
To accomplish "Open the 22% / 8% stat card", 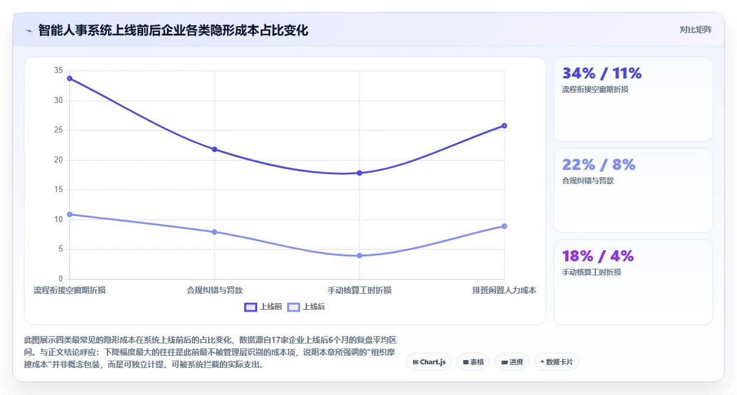I will coord(633,190).
